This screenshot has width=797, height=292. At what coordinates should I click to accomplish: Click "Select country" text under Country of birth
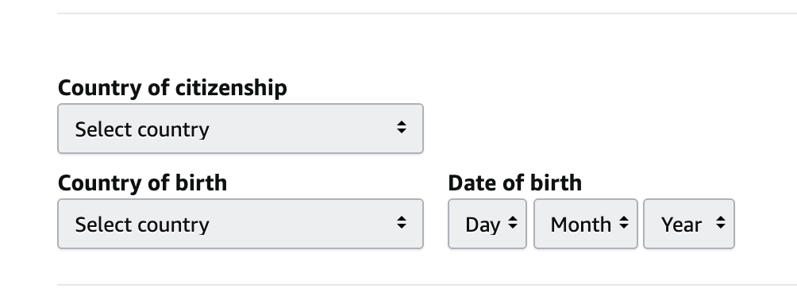142,225
